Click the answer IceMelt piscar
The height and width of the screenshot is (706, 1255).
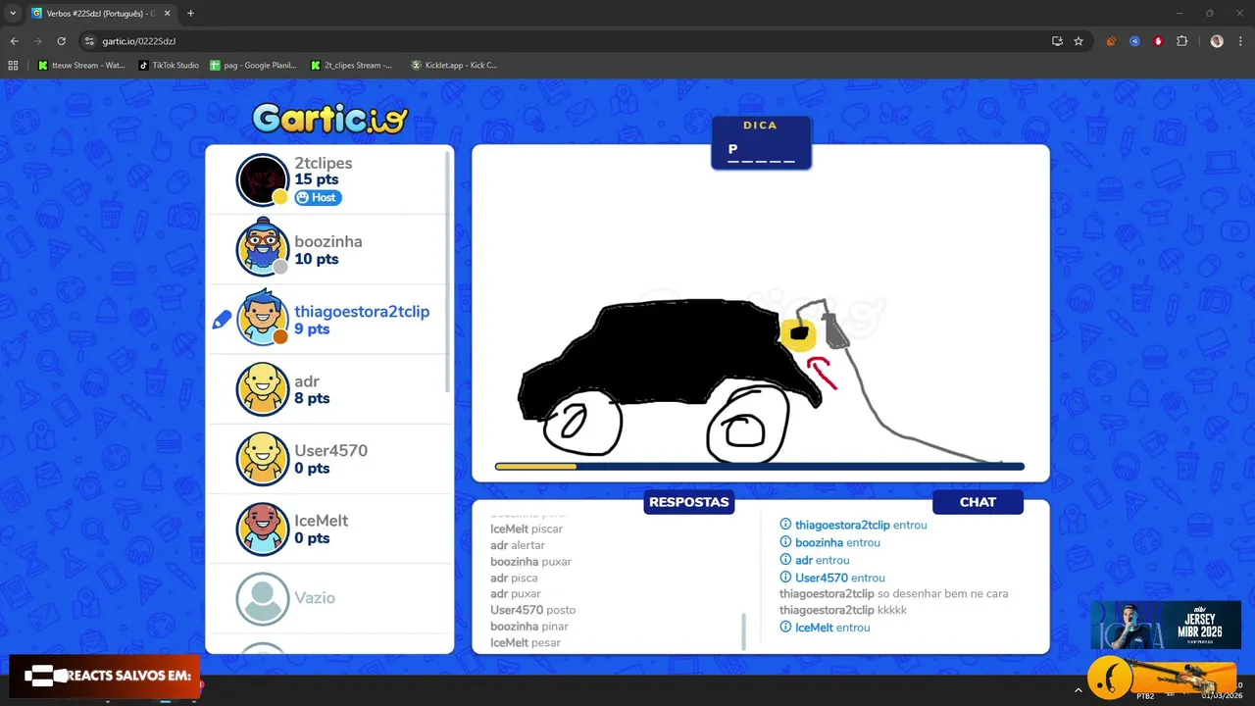pyautogui.click(x=527, y=529)
